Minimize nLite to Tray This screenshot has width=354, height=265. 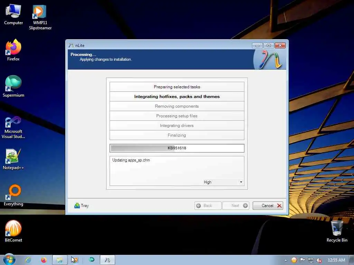tap(82, 206)
